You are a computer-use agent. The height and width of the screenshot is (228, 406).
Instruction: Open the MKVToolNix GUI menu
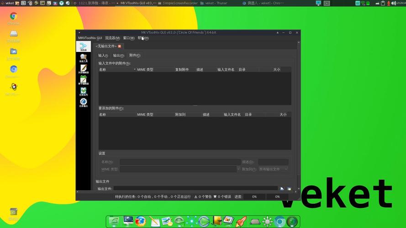pos(90,38)
